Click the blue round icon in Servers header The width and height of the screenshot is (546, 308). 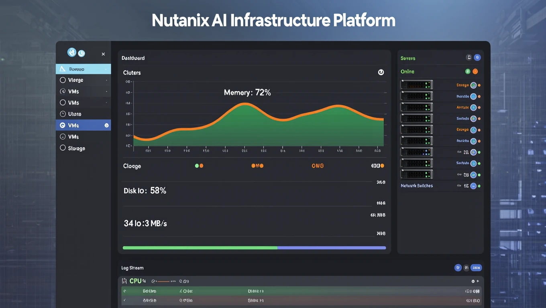pyautogui.click(x=477, y=58)
